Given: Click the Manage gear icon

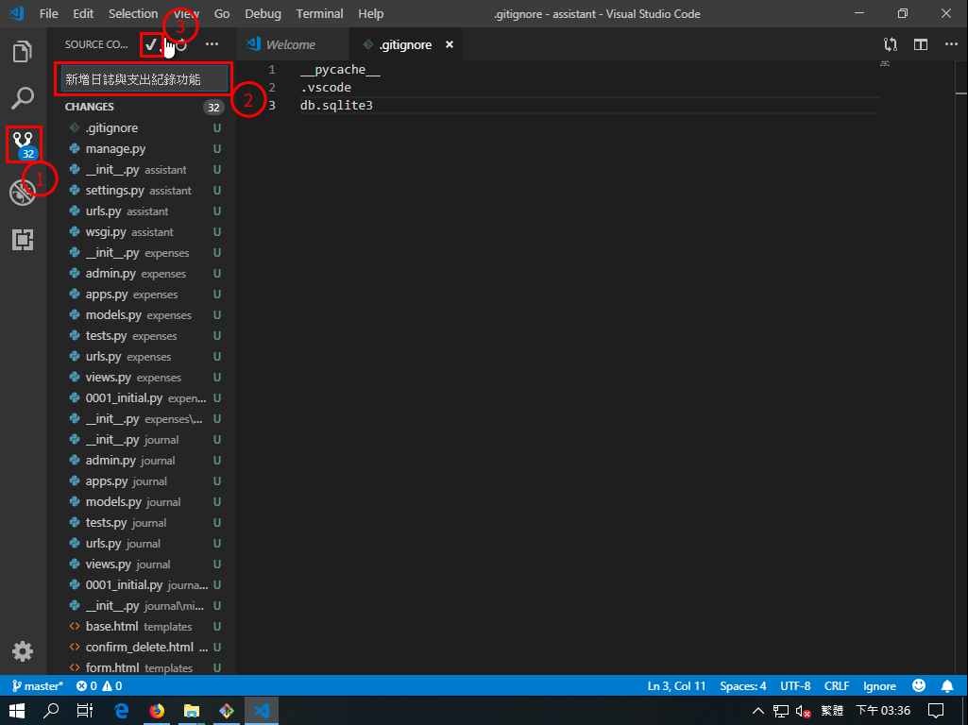Looking at the screenshot, I should (x=23, y=650).
